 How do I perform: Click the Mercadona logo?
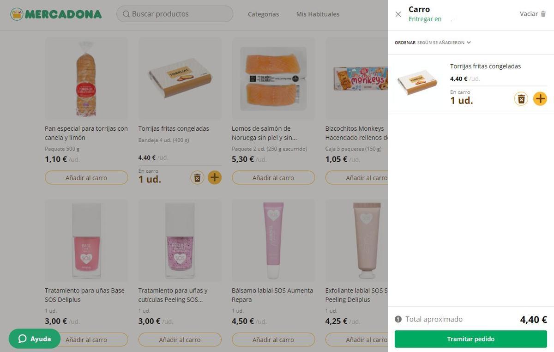coord(55,13)
